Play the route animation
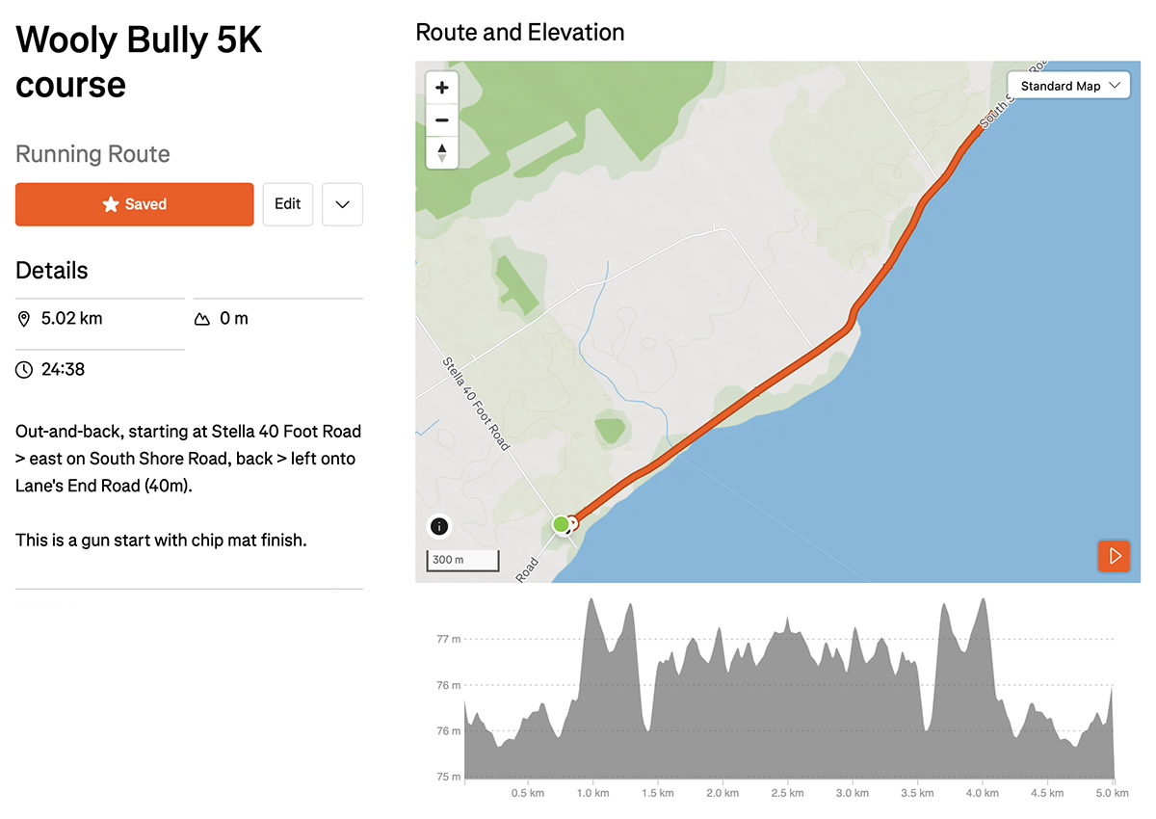Viewport: 1156px width, 819px height. tap(1115, 556)
